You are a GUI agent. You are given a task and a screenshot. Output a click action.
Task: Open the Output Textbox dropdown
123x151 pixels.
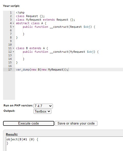(42, 112)
